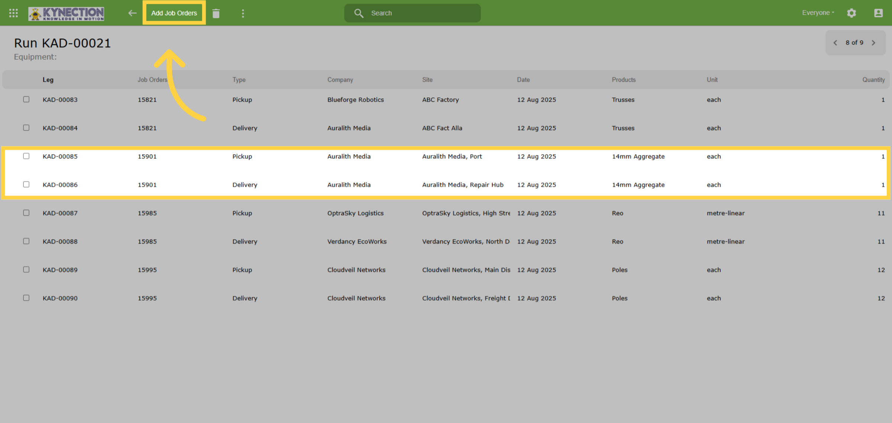The image size is (892, 423).
Task: Open leg KAD-00090
Action: click(x=60, y=298)
